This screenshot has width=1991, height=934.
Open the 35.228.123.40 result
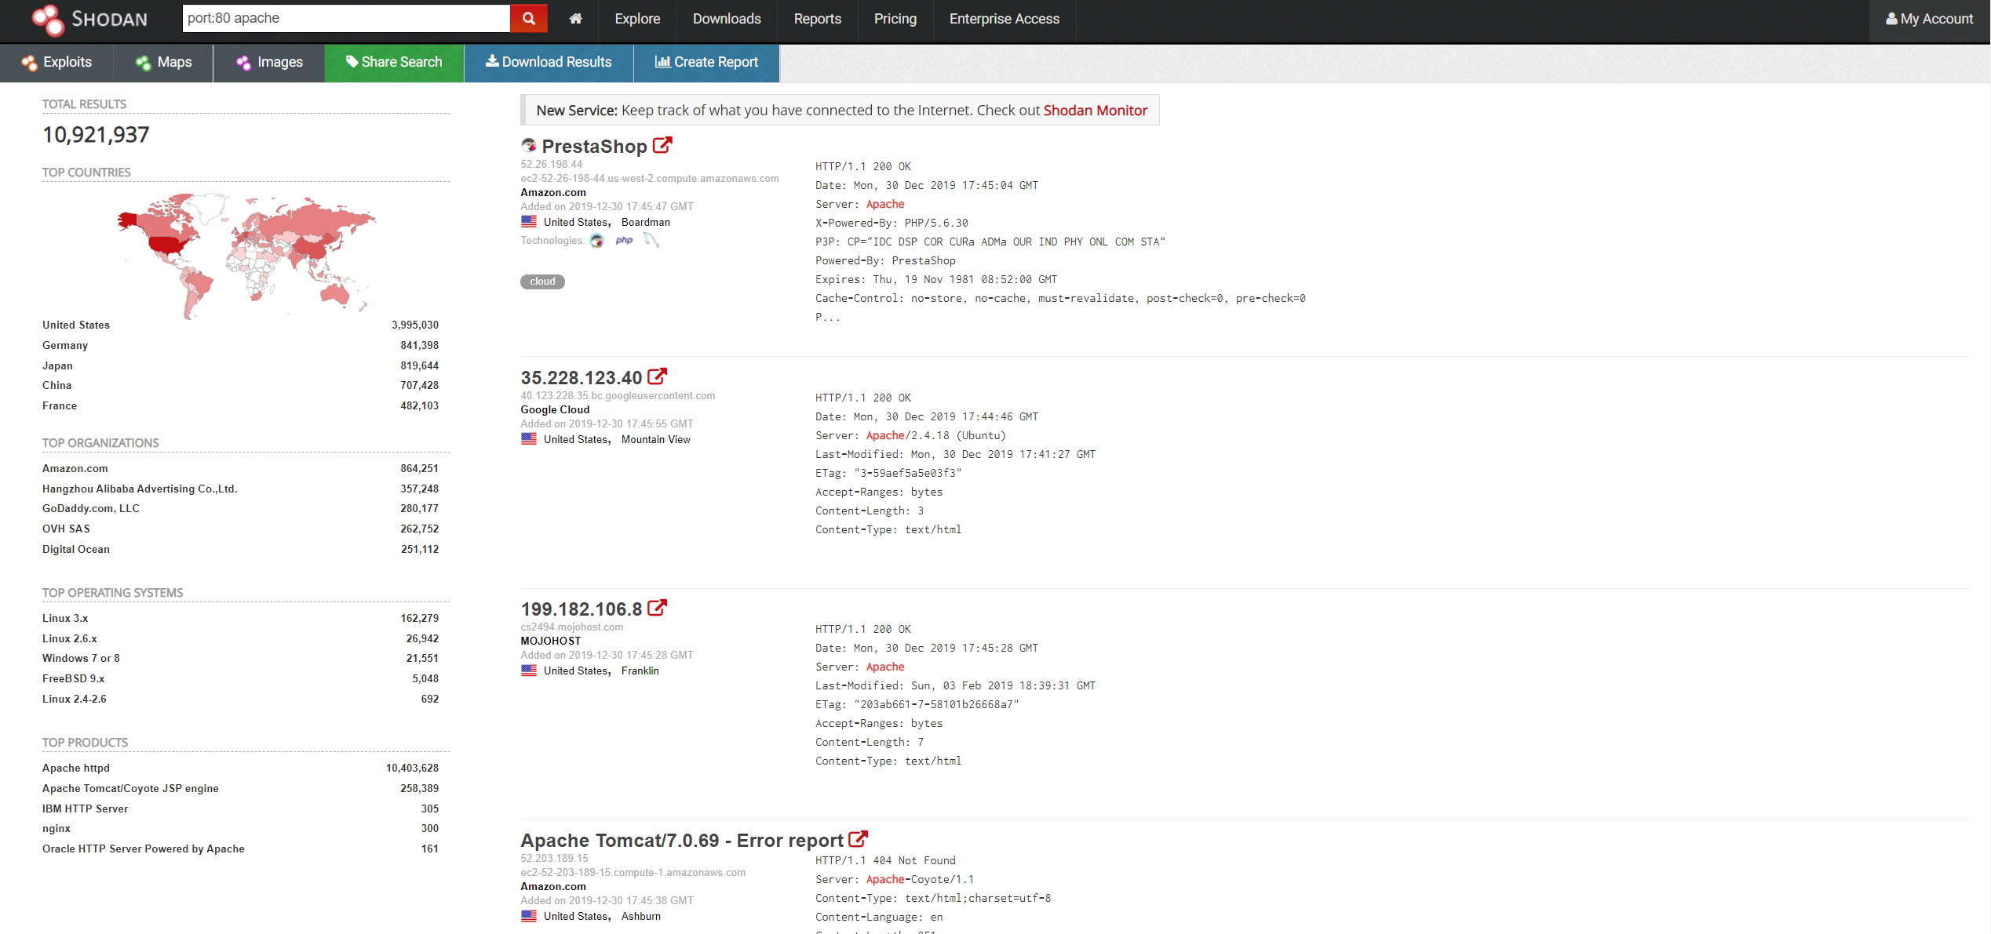pos(582,377)
